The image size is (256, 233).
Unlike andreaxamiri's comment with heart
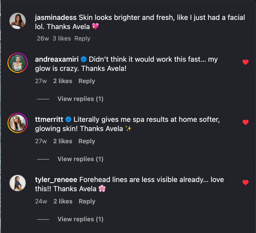pos(245,62)
